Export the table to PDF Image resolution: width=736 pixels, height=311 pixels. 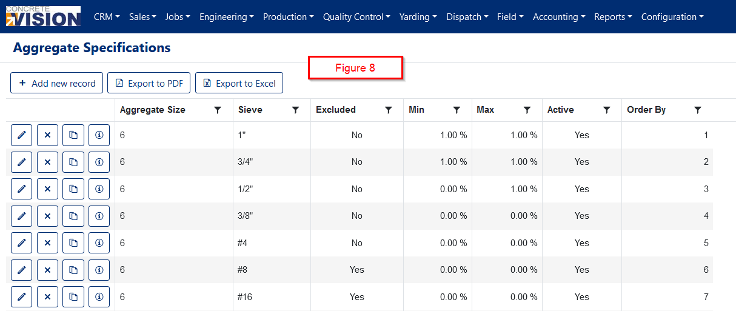coord(149,83)
